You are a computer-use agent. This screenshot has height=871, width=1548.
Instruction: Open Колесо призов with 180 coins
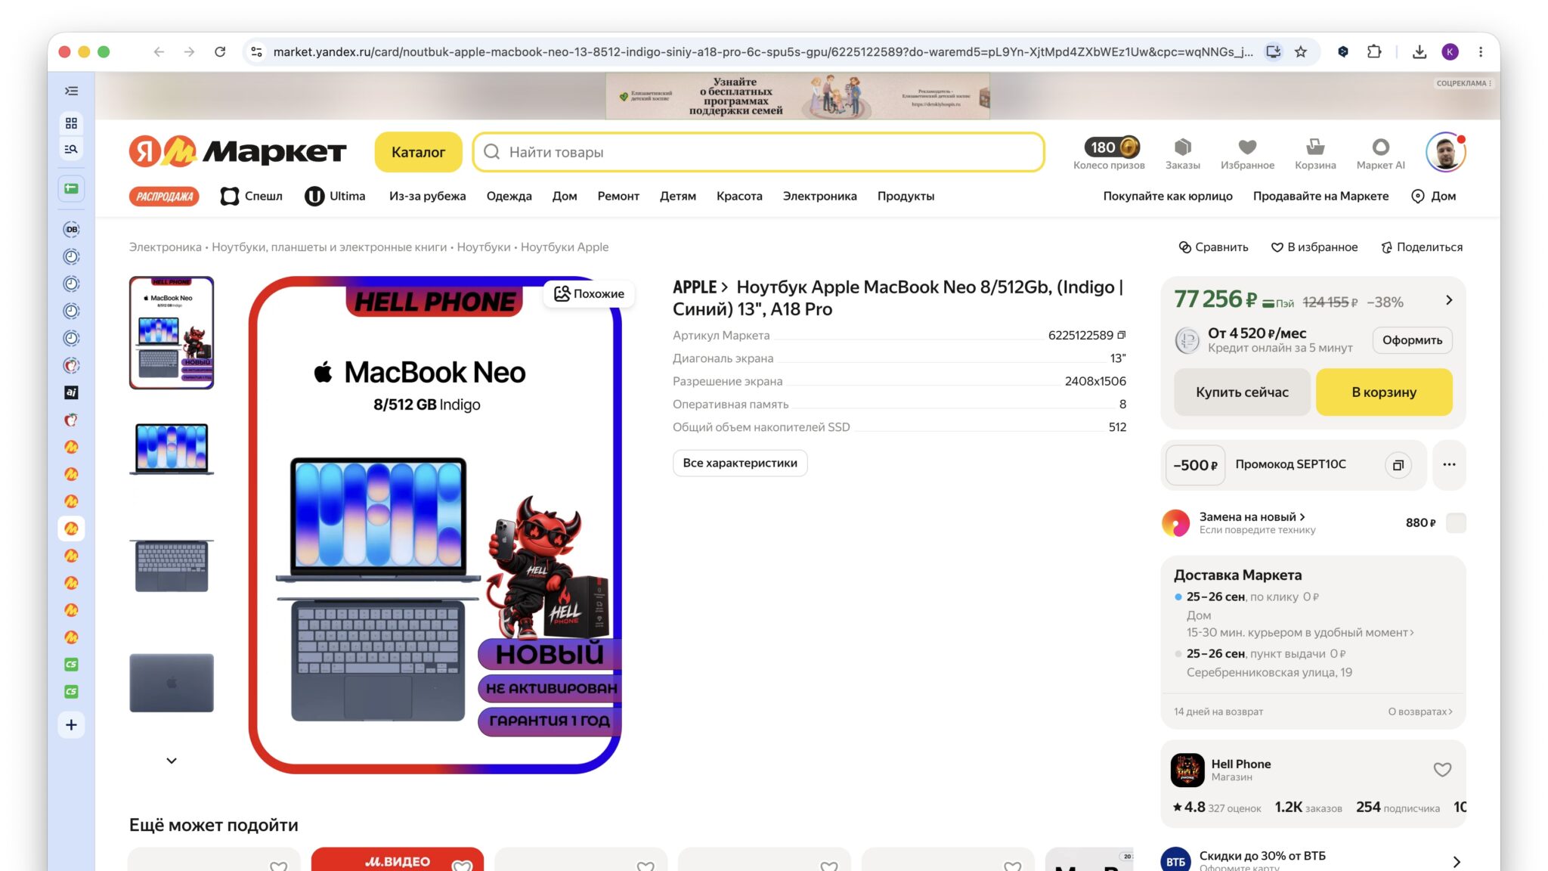1109,153
